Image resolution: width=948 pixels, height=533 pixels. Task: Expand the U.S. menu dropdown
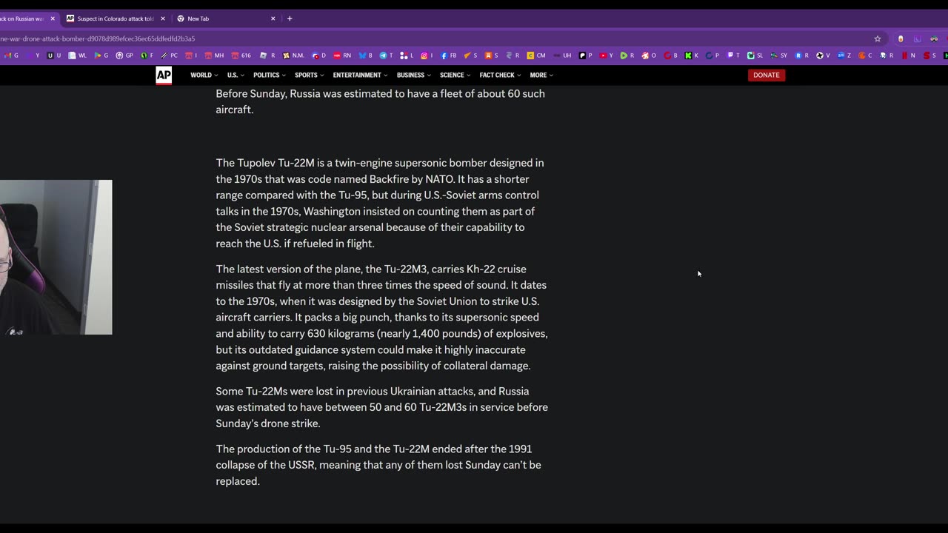click(x=235, y=75)
